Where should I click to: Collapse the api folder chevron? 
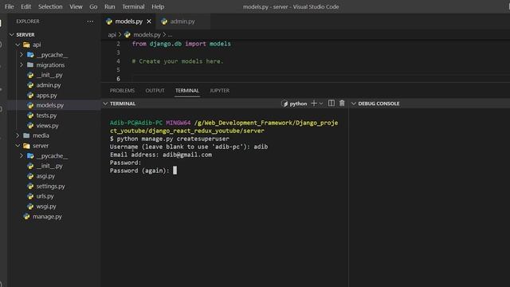pos(18,45)
